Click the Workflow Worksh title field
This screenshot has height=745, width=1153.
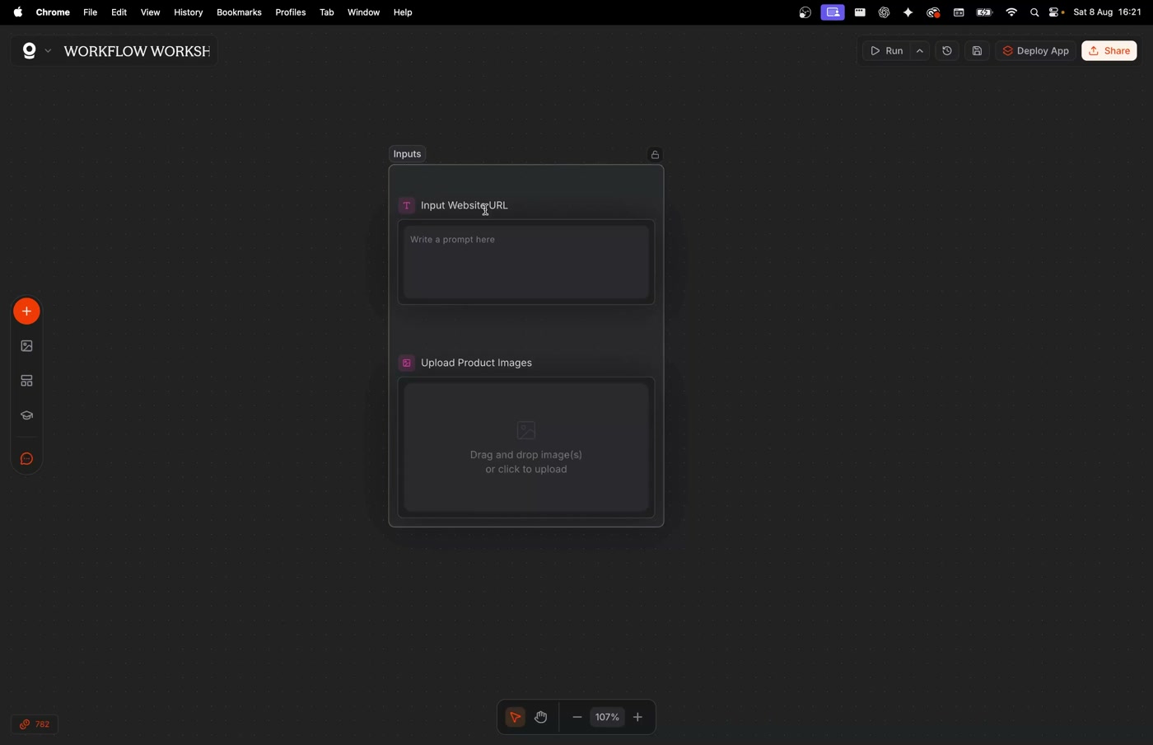click(137, 51)
